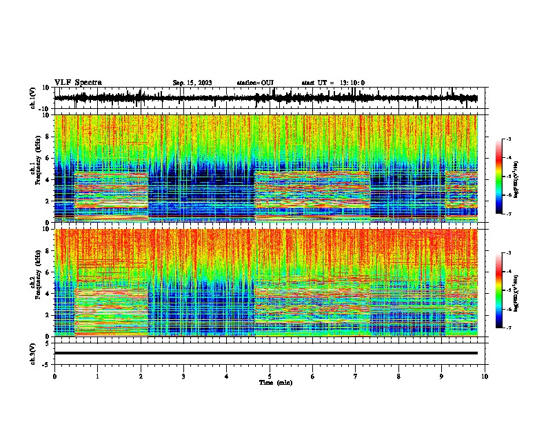
Task: Click the '8' tick on ch.1 frequency axis
Action: tap(48, 137)
